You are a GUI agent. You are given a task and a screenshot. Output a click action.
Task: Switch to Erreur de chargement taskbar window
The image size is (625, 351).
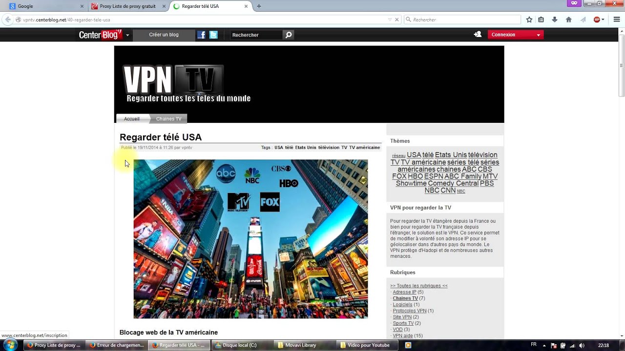pyautogui.click(x=117, y=345)
